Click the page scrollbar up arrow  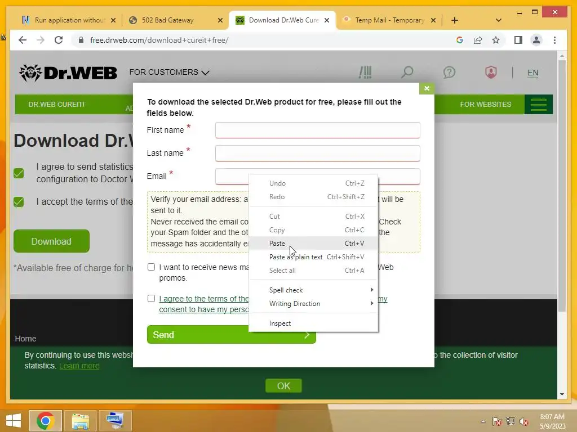(x=562, y=56)
